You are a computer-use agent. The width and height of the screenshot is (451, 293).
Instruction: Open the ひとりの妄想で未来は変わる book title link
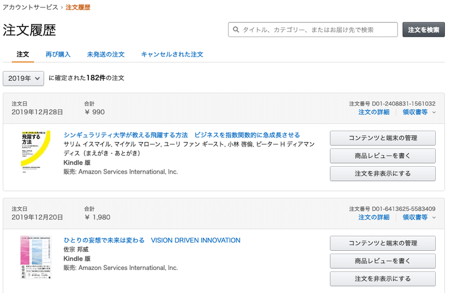152,241
